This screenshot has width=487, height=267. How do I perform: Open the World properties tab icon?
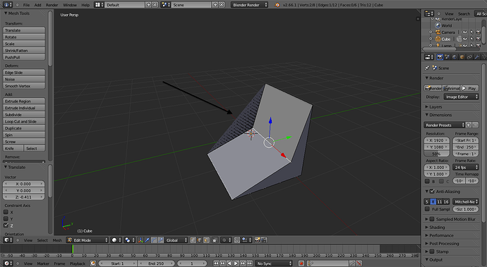pyautogui.click(x=455, y=57)
